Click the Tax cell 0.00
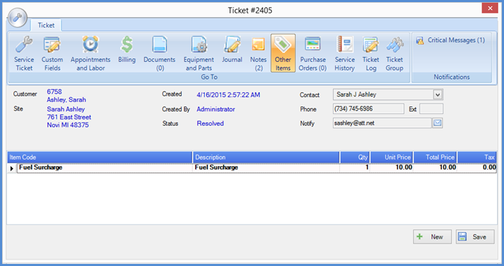This screenshot has height=266, width=504. point(477,167)
